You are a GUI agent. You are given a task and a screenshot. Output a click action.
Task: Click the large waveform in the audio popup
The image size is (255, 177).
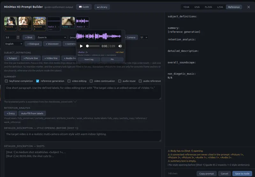click(99, 36)
